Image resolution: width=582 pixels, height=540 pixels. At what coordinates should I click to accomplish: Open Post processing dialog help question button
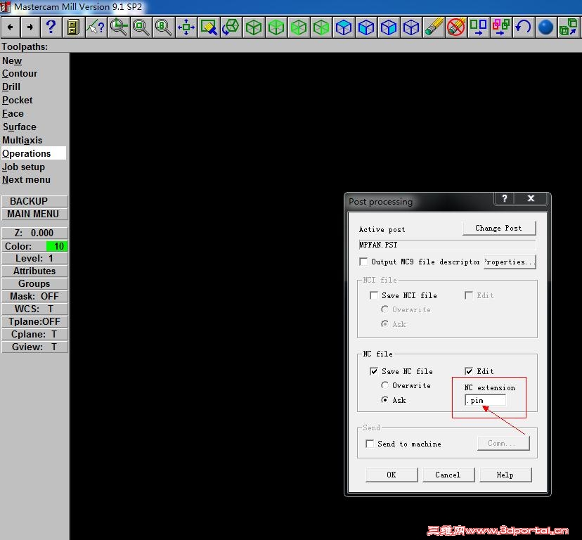pos(505,198)
